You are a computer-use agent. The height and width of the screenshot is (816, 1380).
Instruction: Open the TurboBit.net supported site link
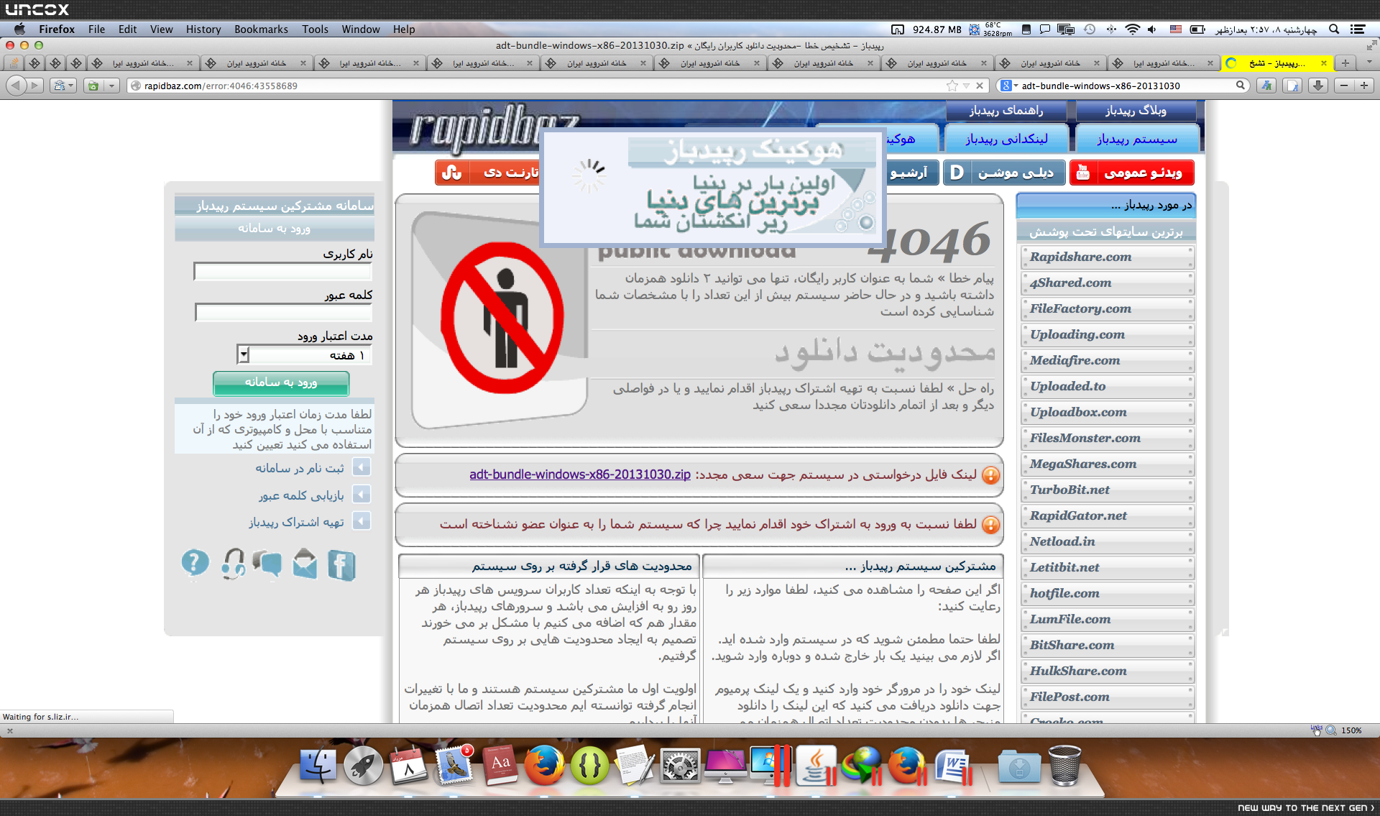click(x=1108, y=490)
